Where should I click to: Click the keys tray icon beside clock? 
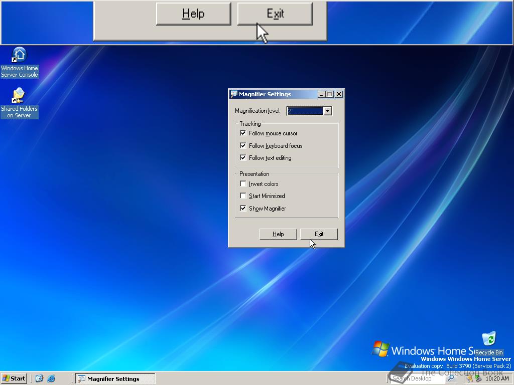pos(470,378)
